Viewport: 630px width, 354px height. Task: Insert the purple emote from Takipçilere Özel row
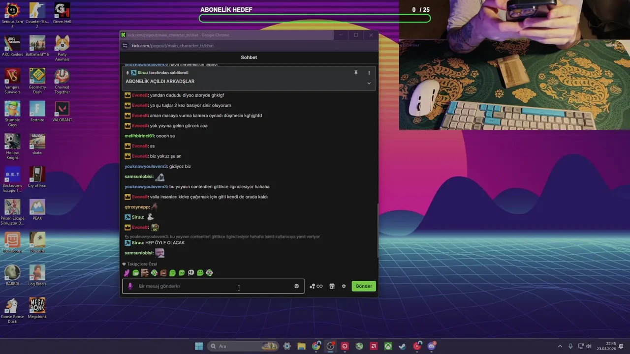pos(126,273)
